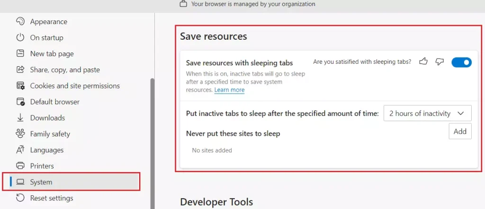
Task: Click the Default browser icon
Action: pyautogui.click(x=20, y=102)
